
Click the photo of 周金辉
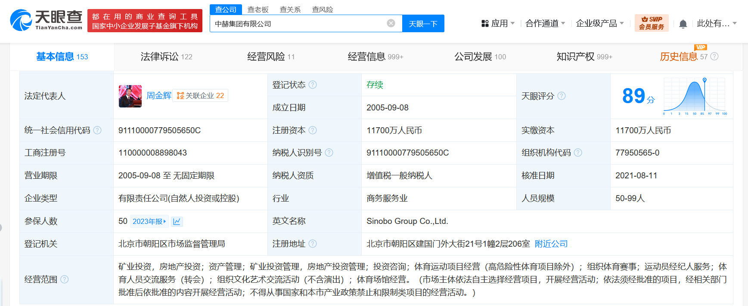[130, 96]
